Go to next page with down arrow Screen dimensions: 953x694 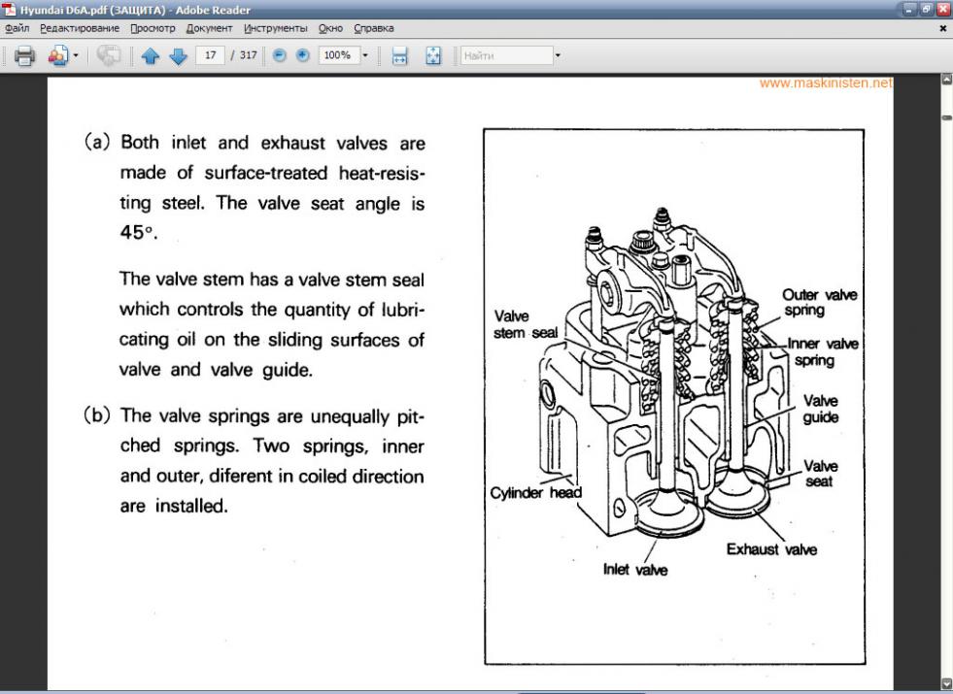point(178,56)
